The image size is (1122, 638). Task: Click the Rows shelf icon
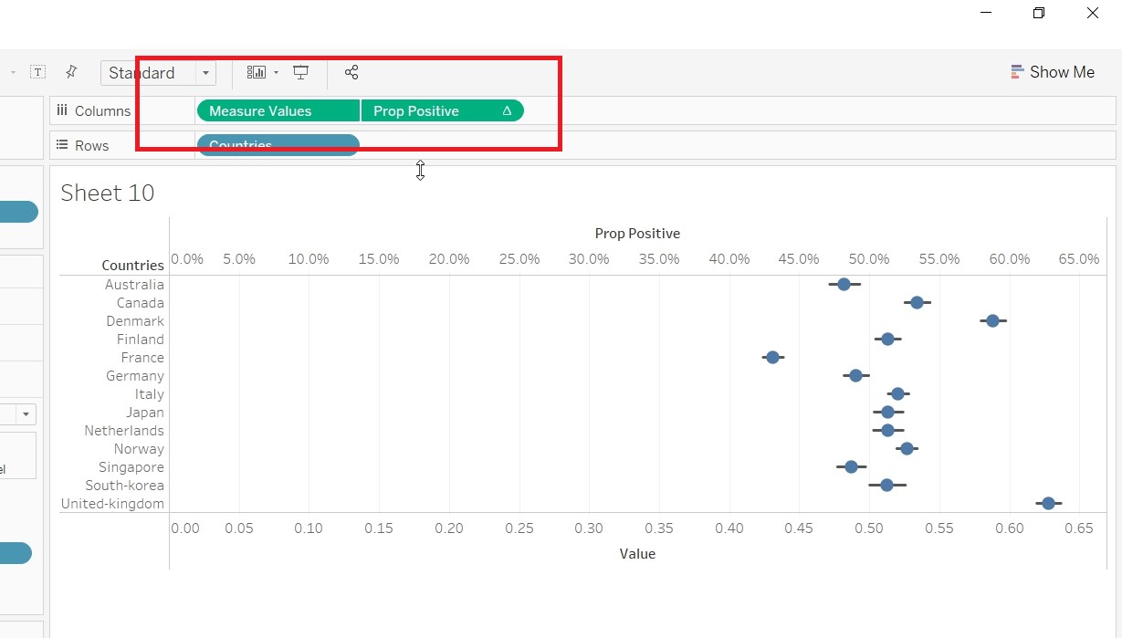pos(62,145)
